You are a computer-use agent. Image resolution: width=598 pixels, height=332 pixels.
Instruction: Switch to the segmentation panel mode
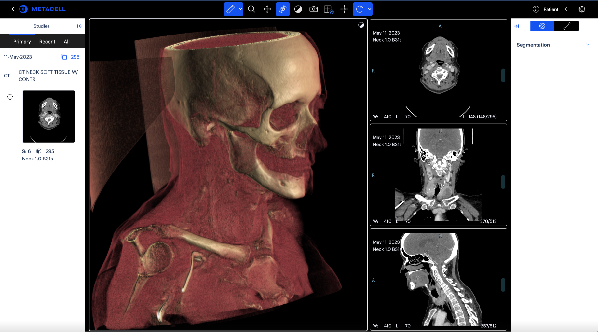[542, 26]
